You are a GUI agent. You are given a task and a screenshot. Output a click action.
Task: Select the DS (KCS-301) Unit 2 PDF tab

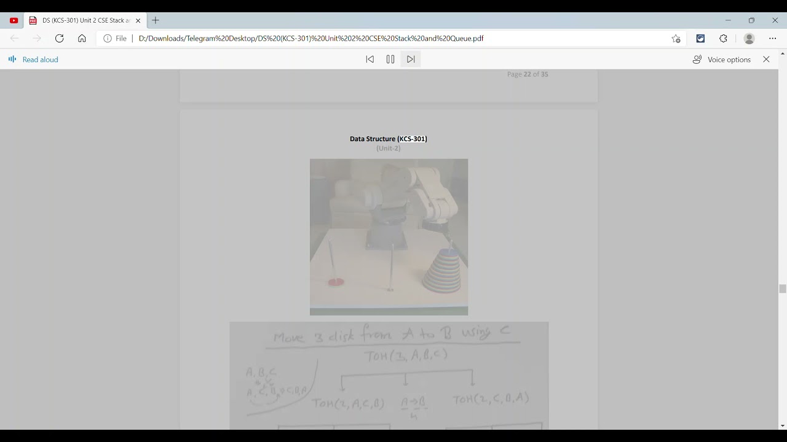pos(85,20)
